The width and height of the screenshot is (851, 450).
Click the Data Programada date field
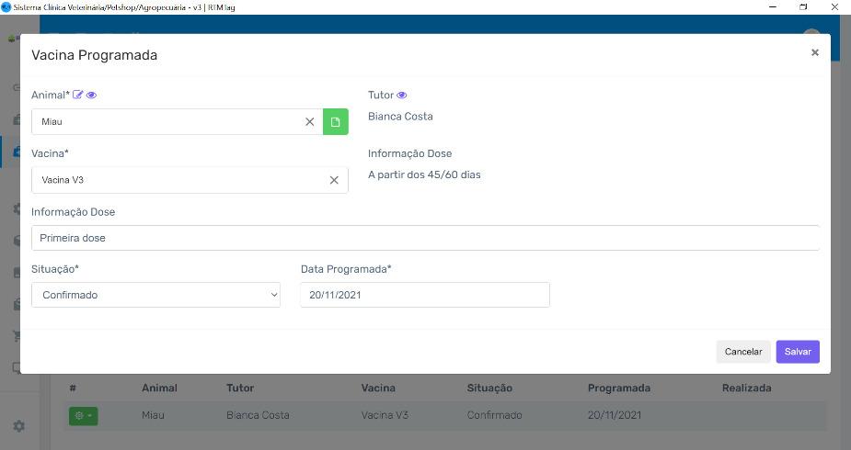coord(424,295)
